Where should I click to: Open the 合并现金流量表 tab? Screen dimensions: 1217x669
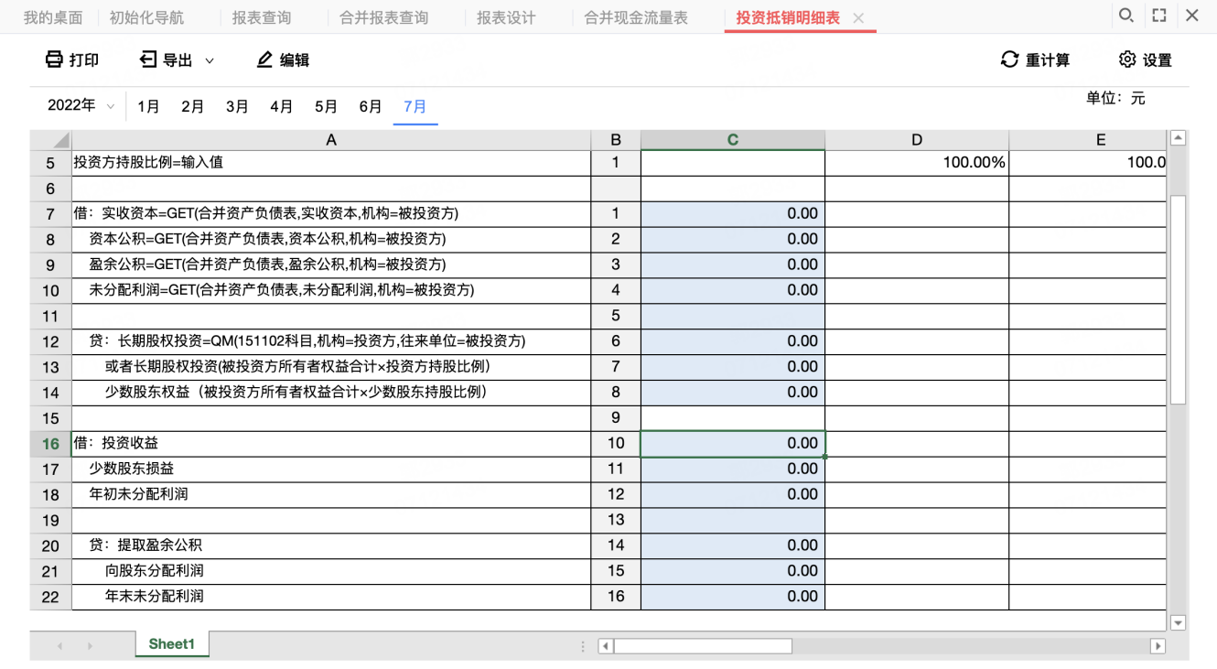pyautogui.click(x=636, y=17)
